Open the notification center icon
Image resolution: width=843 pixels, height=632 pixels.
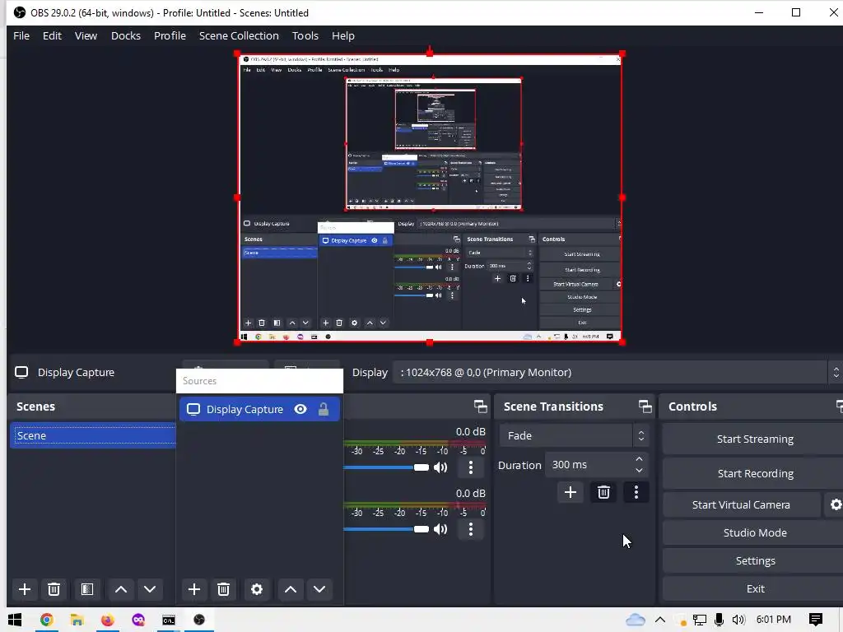816,620
